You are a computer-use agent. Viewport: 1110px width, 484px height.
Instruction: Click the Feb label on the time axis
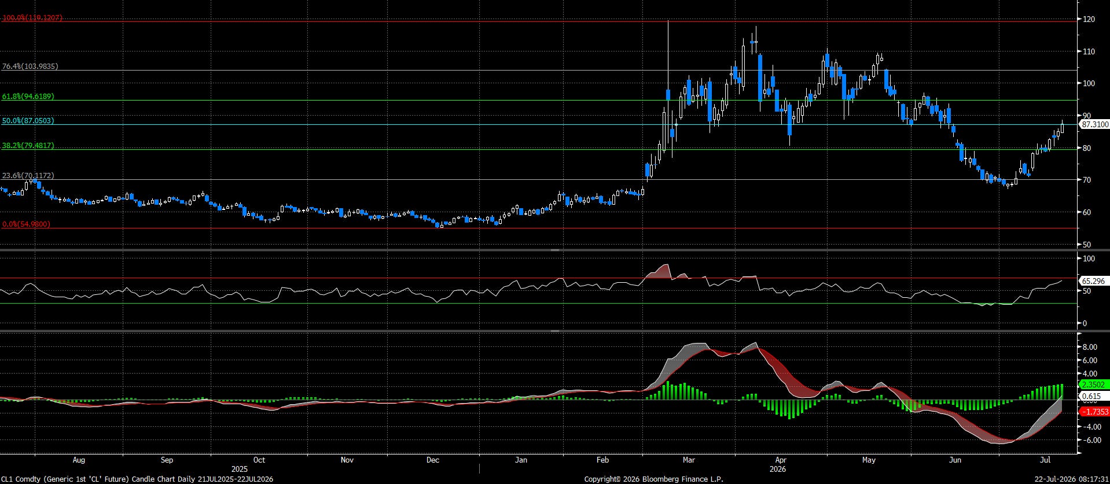pos(603,460)
